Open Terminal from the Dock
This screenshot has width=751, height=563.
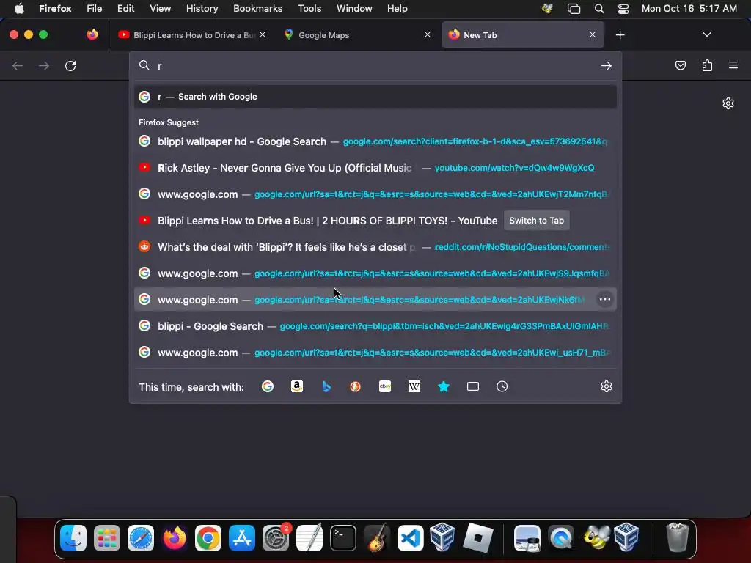click(x=343, y=538)
